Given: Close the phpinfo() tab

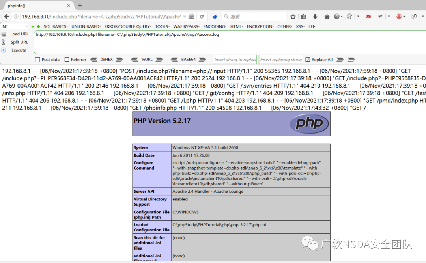Looking at the screenshot, I should [x=69, y=6].
